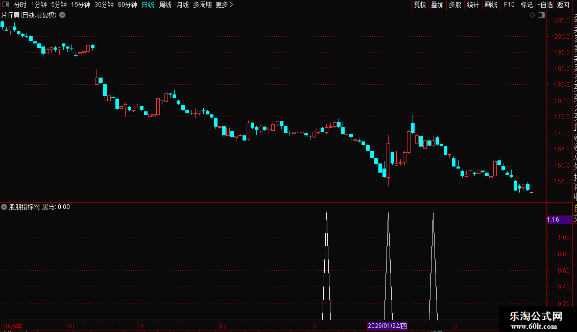Viewport: 577px width, 332px height.
Task: Open the 多周期 multi-period view
Action: click(x=202, y=5)
